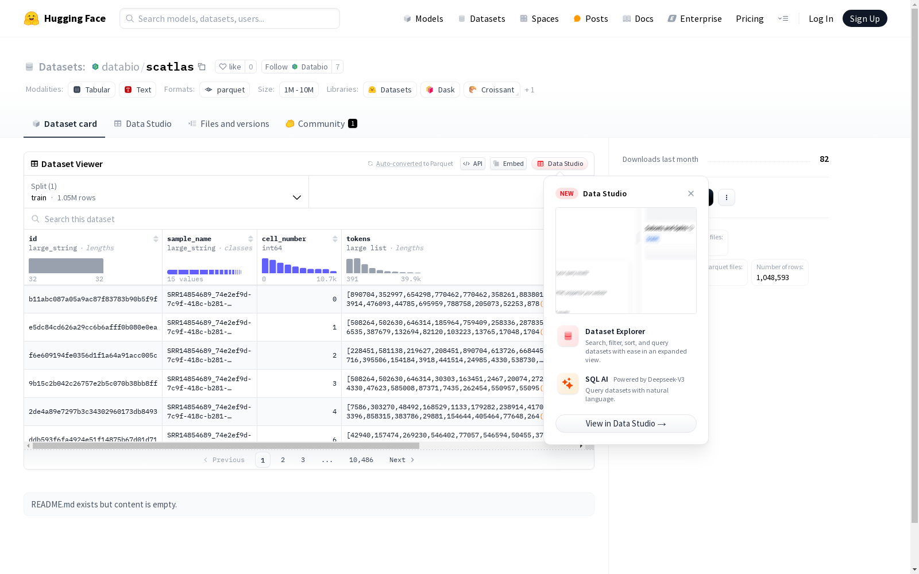Open the three-dot options menu button
This screenshot has width=919, height=574.
pyautogui.click(x=727, y=197)
